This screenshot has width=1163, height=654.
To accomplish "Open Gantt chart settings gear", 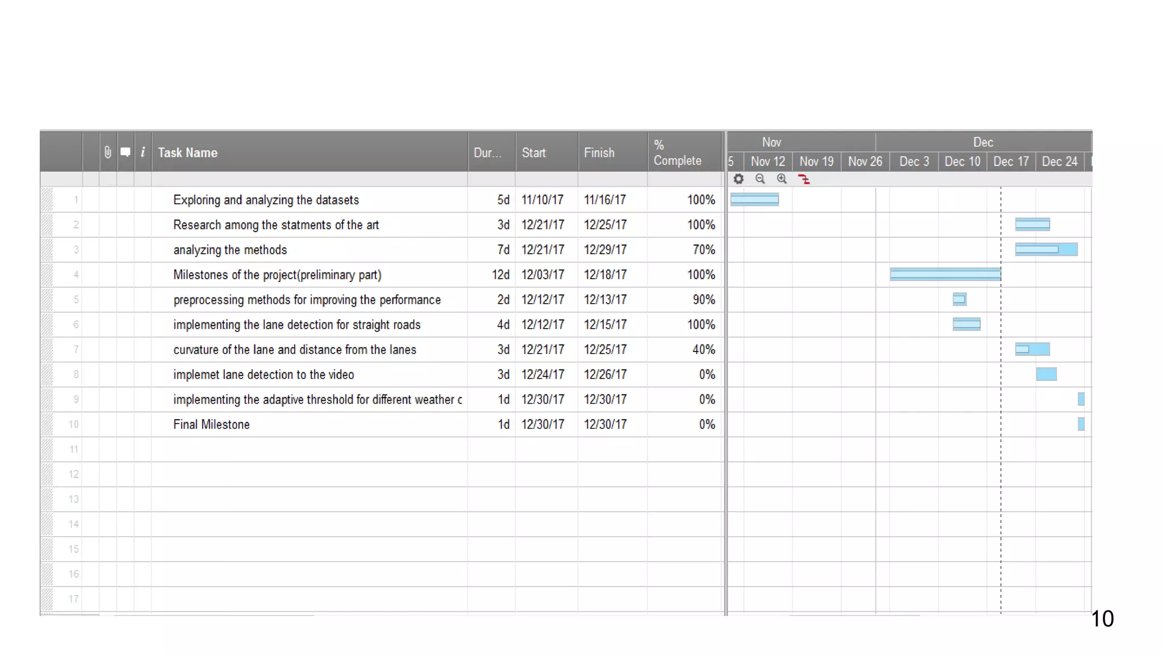I will [738, 179].
